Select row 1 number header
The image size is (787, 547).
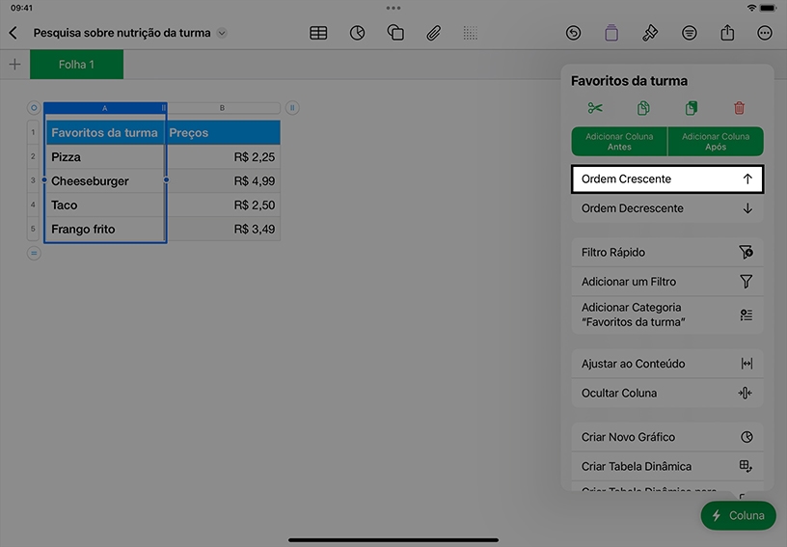[x=33, y=132]
